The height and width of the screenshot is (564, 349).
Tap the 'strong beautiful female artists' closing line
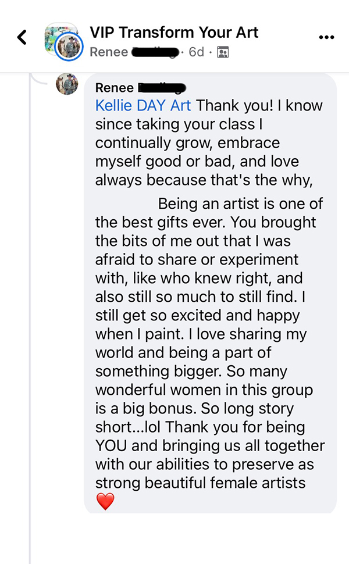[x=201, y=483]
